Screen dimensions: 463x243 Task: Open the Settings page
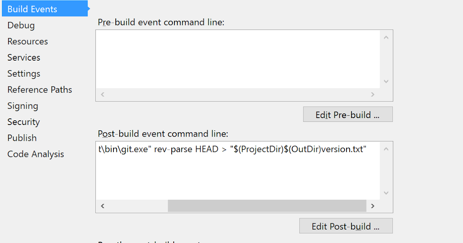(x=24, y=73)
